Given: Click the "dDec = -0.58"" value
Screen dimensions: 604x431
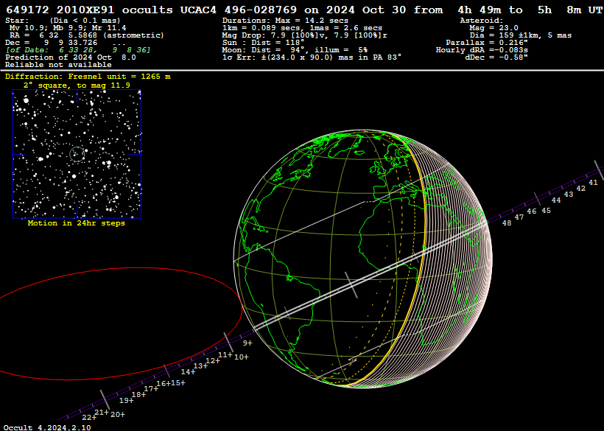Looking at the screenshot, I should (496, 57).
